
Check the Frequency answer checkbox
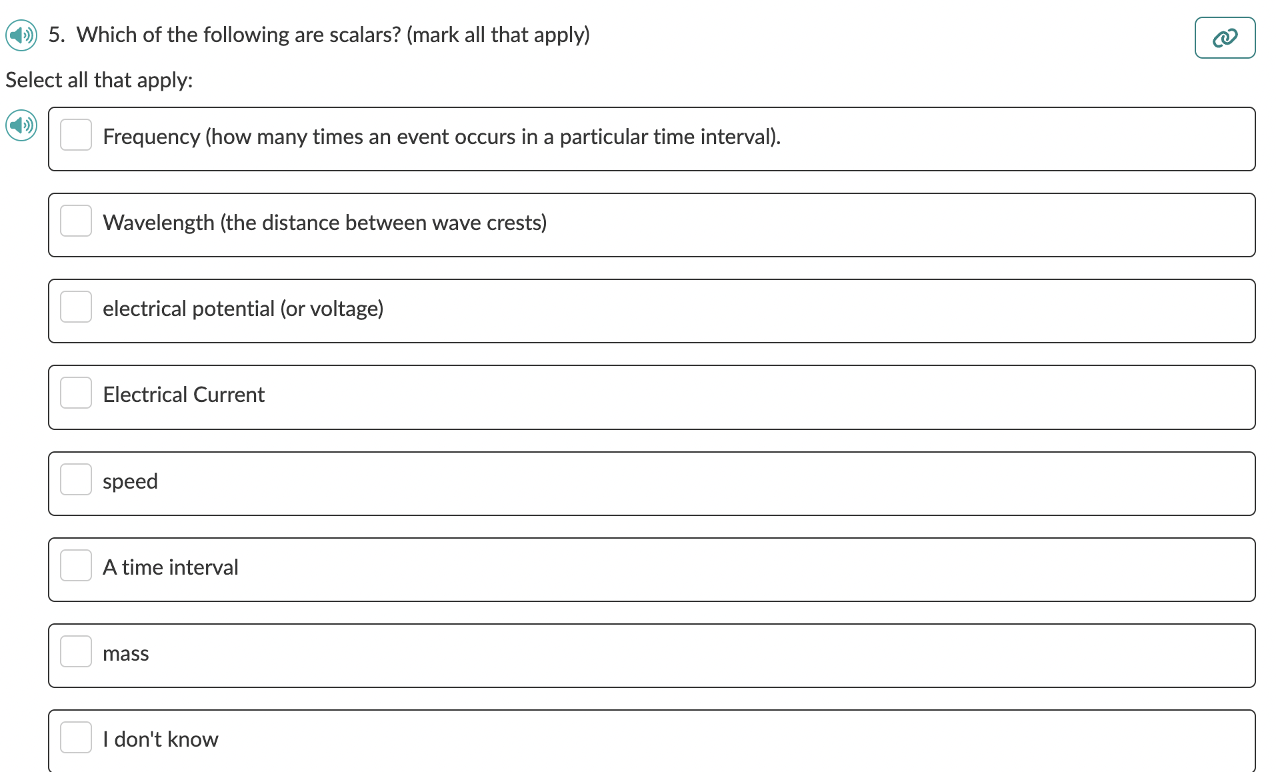point(76,135)
